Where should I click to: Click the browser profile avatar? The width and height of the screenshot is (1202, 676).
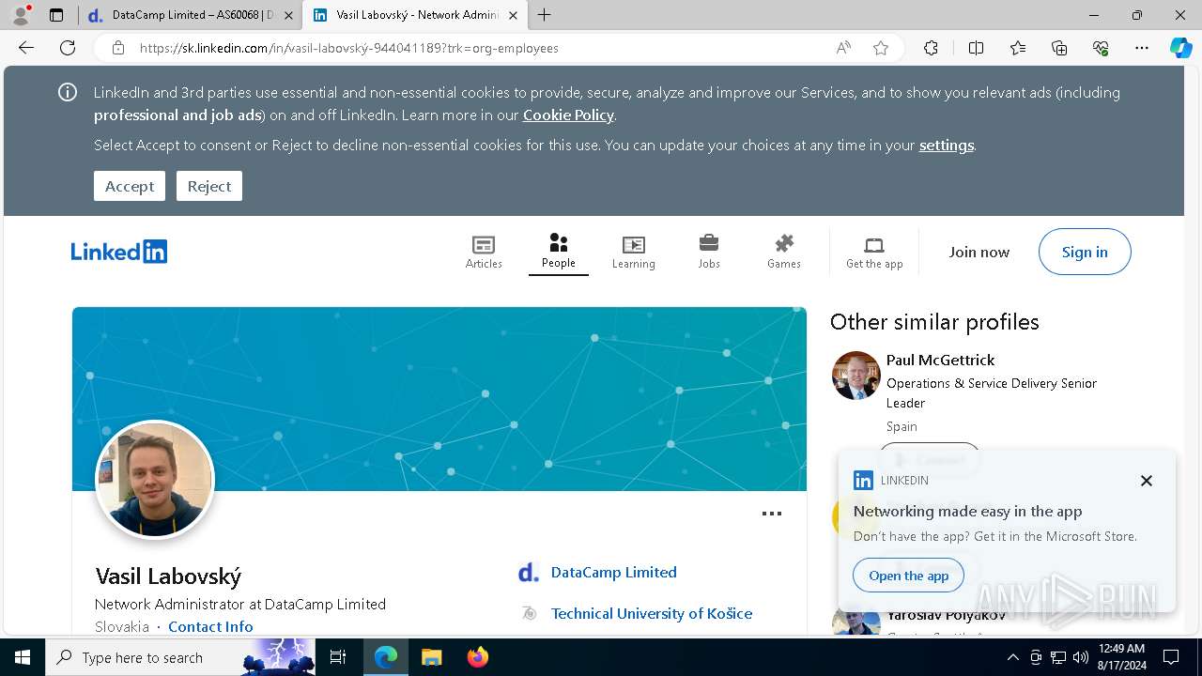pos(20,15)
